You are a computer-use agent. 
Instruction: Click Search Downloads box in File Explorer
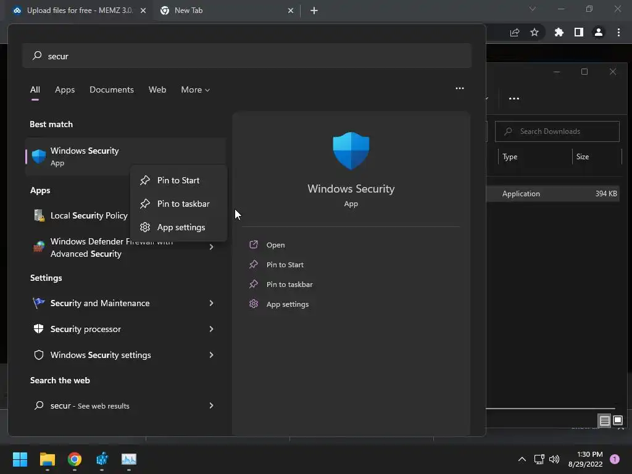557,131
